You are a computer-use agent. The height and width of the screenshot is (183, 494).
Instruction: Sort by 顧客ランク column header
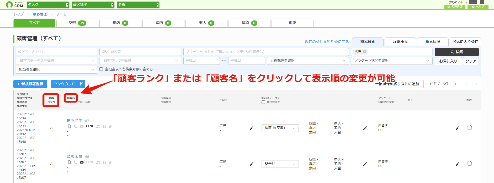click(51, 100)
